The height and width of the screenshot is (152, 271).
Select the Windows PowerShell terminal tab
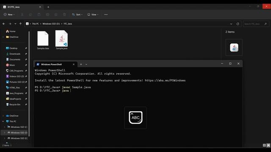click(55, 65)
